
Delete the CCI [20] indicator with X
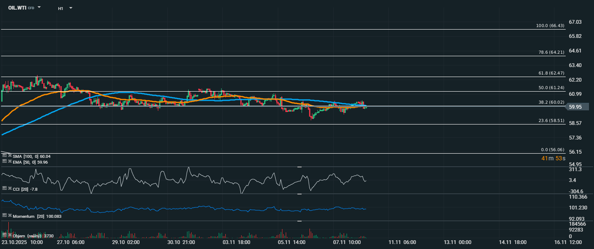[10, 189]
